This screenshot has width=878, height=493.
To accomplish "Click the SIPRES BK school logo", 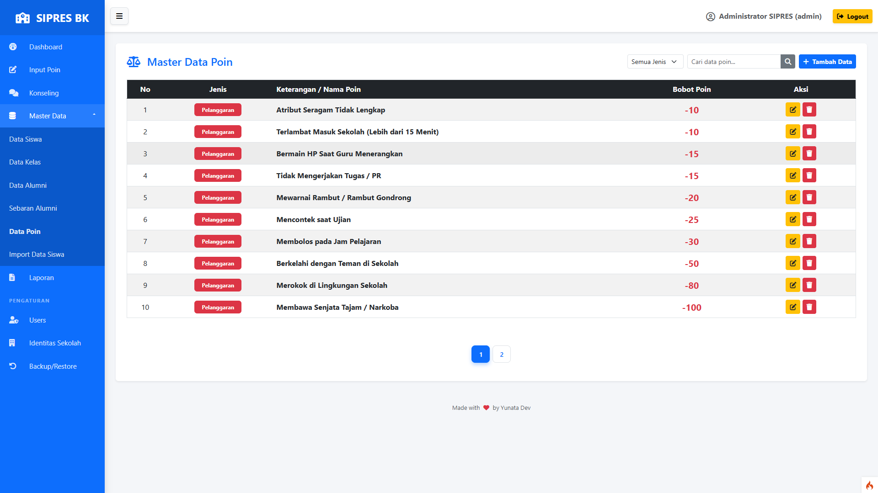I will tap(23, 18).
